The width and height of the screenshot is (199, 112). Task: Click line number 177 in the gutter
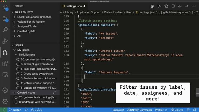[66, 25]
